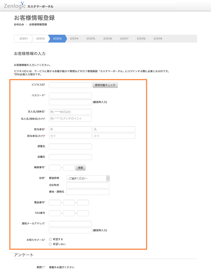Click the first 郵便番号 box
The width and height of the screenshot is (211, 270).
(x=55, y=168)
